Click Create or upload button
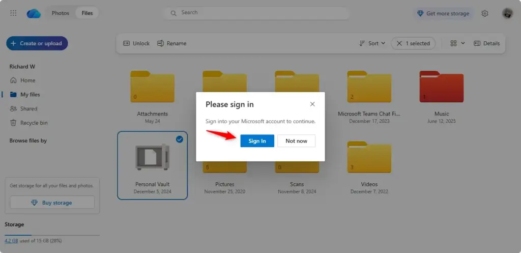 [x=37, y=43]
